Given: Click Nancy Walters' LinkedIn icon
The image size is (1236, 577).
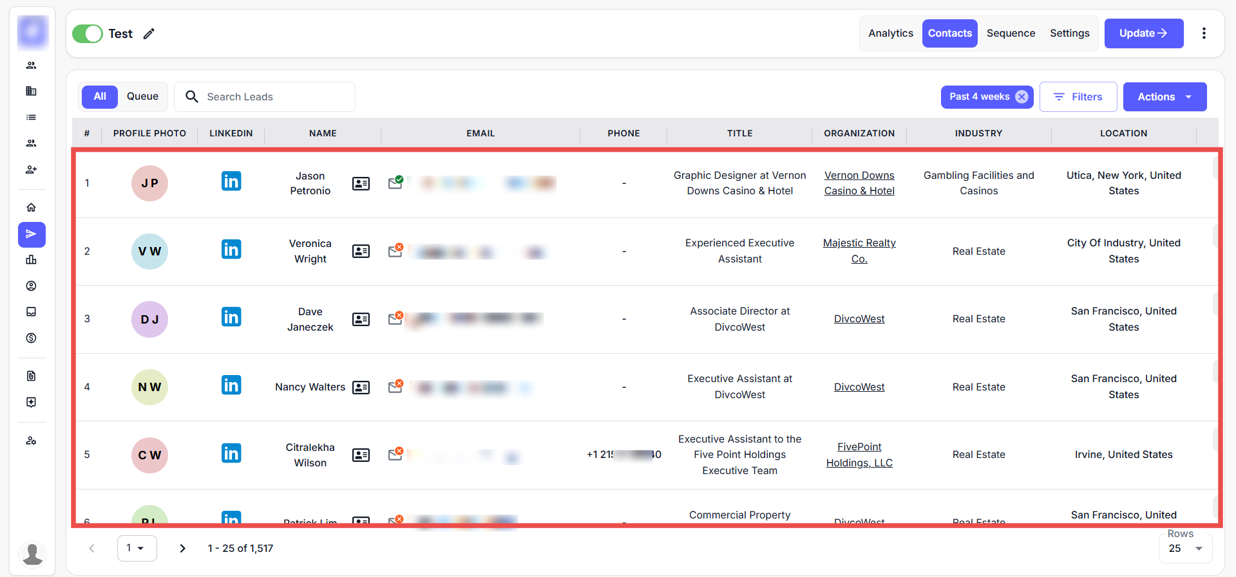Looking at the screenshot, I should coord(231,385).
